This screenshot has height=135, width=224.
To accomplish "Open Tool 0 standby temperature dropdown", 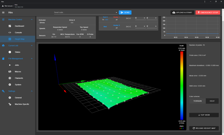I will (x=156, y=18).
